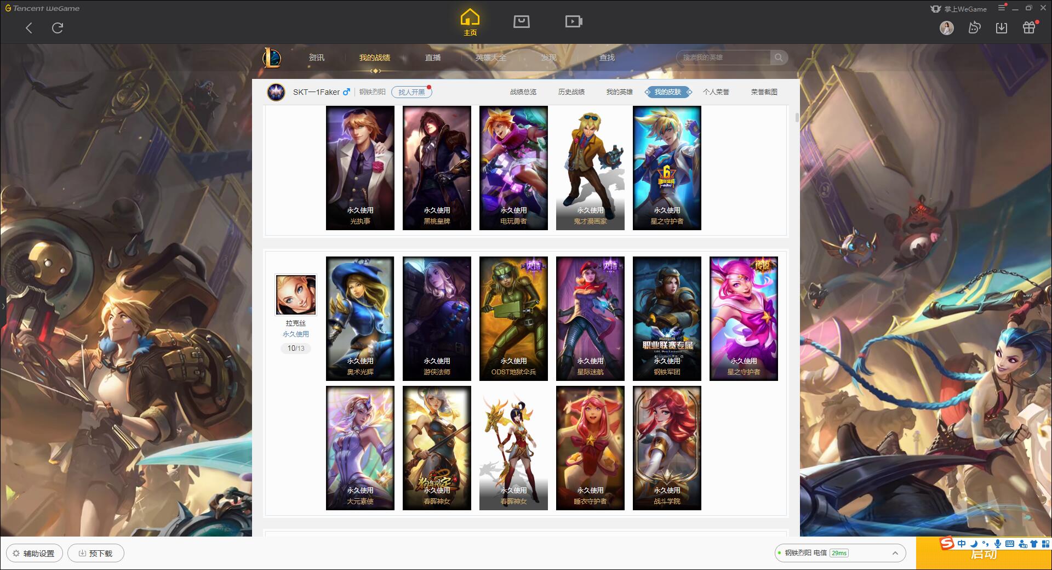Open Lux's pink 星之守护者 skin card

point(744,318)
